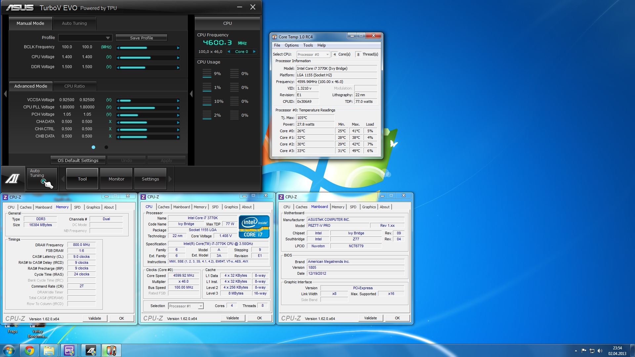Click Manual Mode tab

(x=30, y=23)
